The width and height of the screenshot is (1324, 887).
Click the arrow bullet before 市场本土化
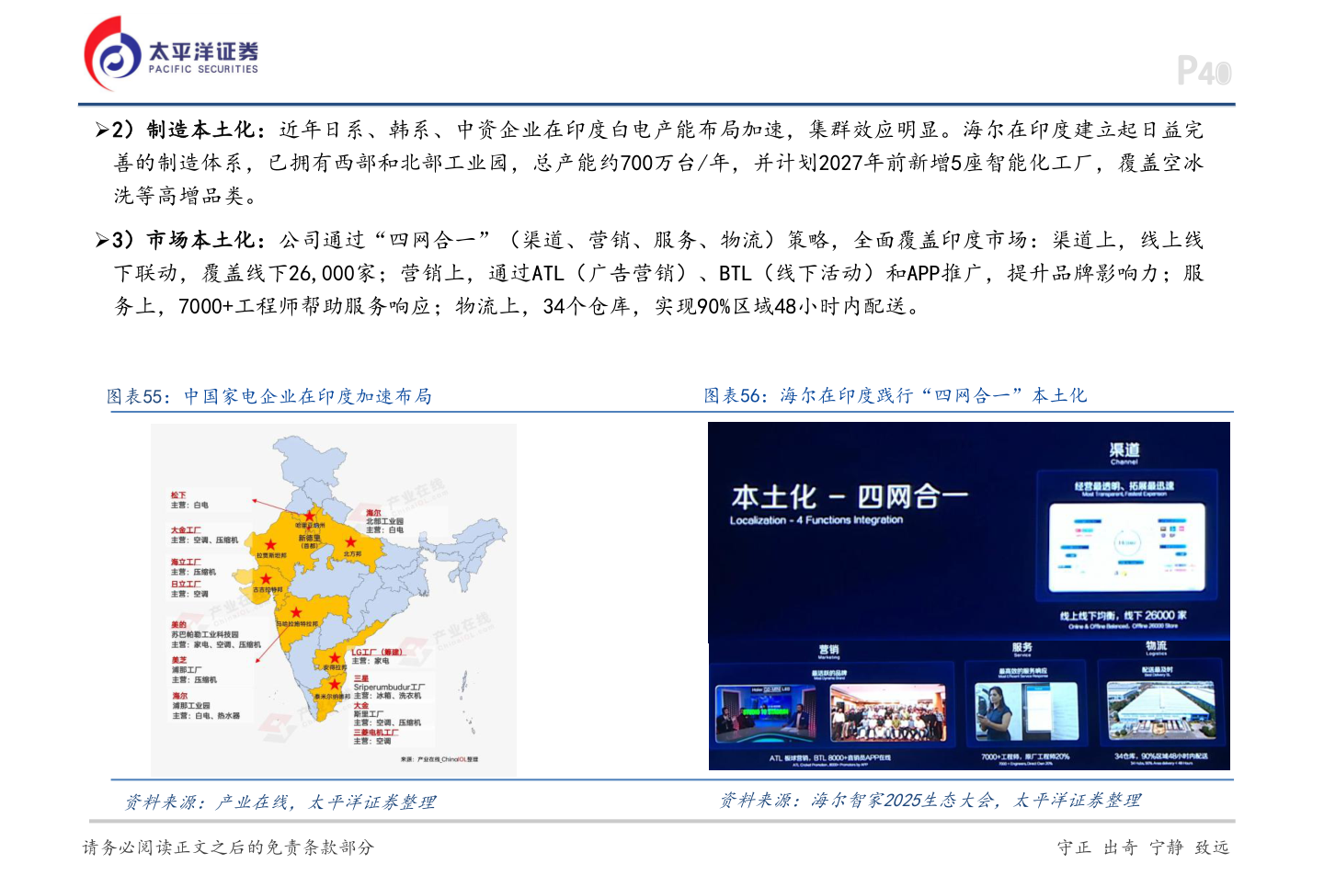[x=102, y=241]
